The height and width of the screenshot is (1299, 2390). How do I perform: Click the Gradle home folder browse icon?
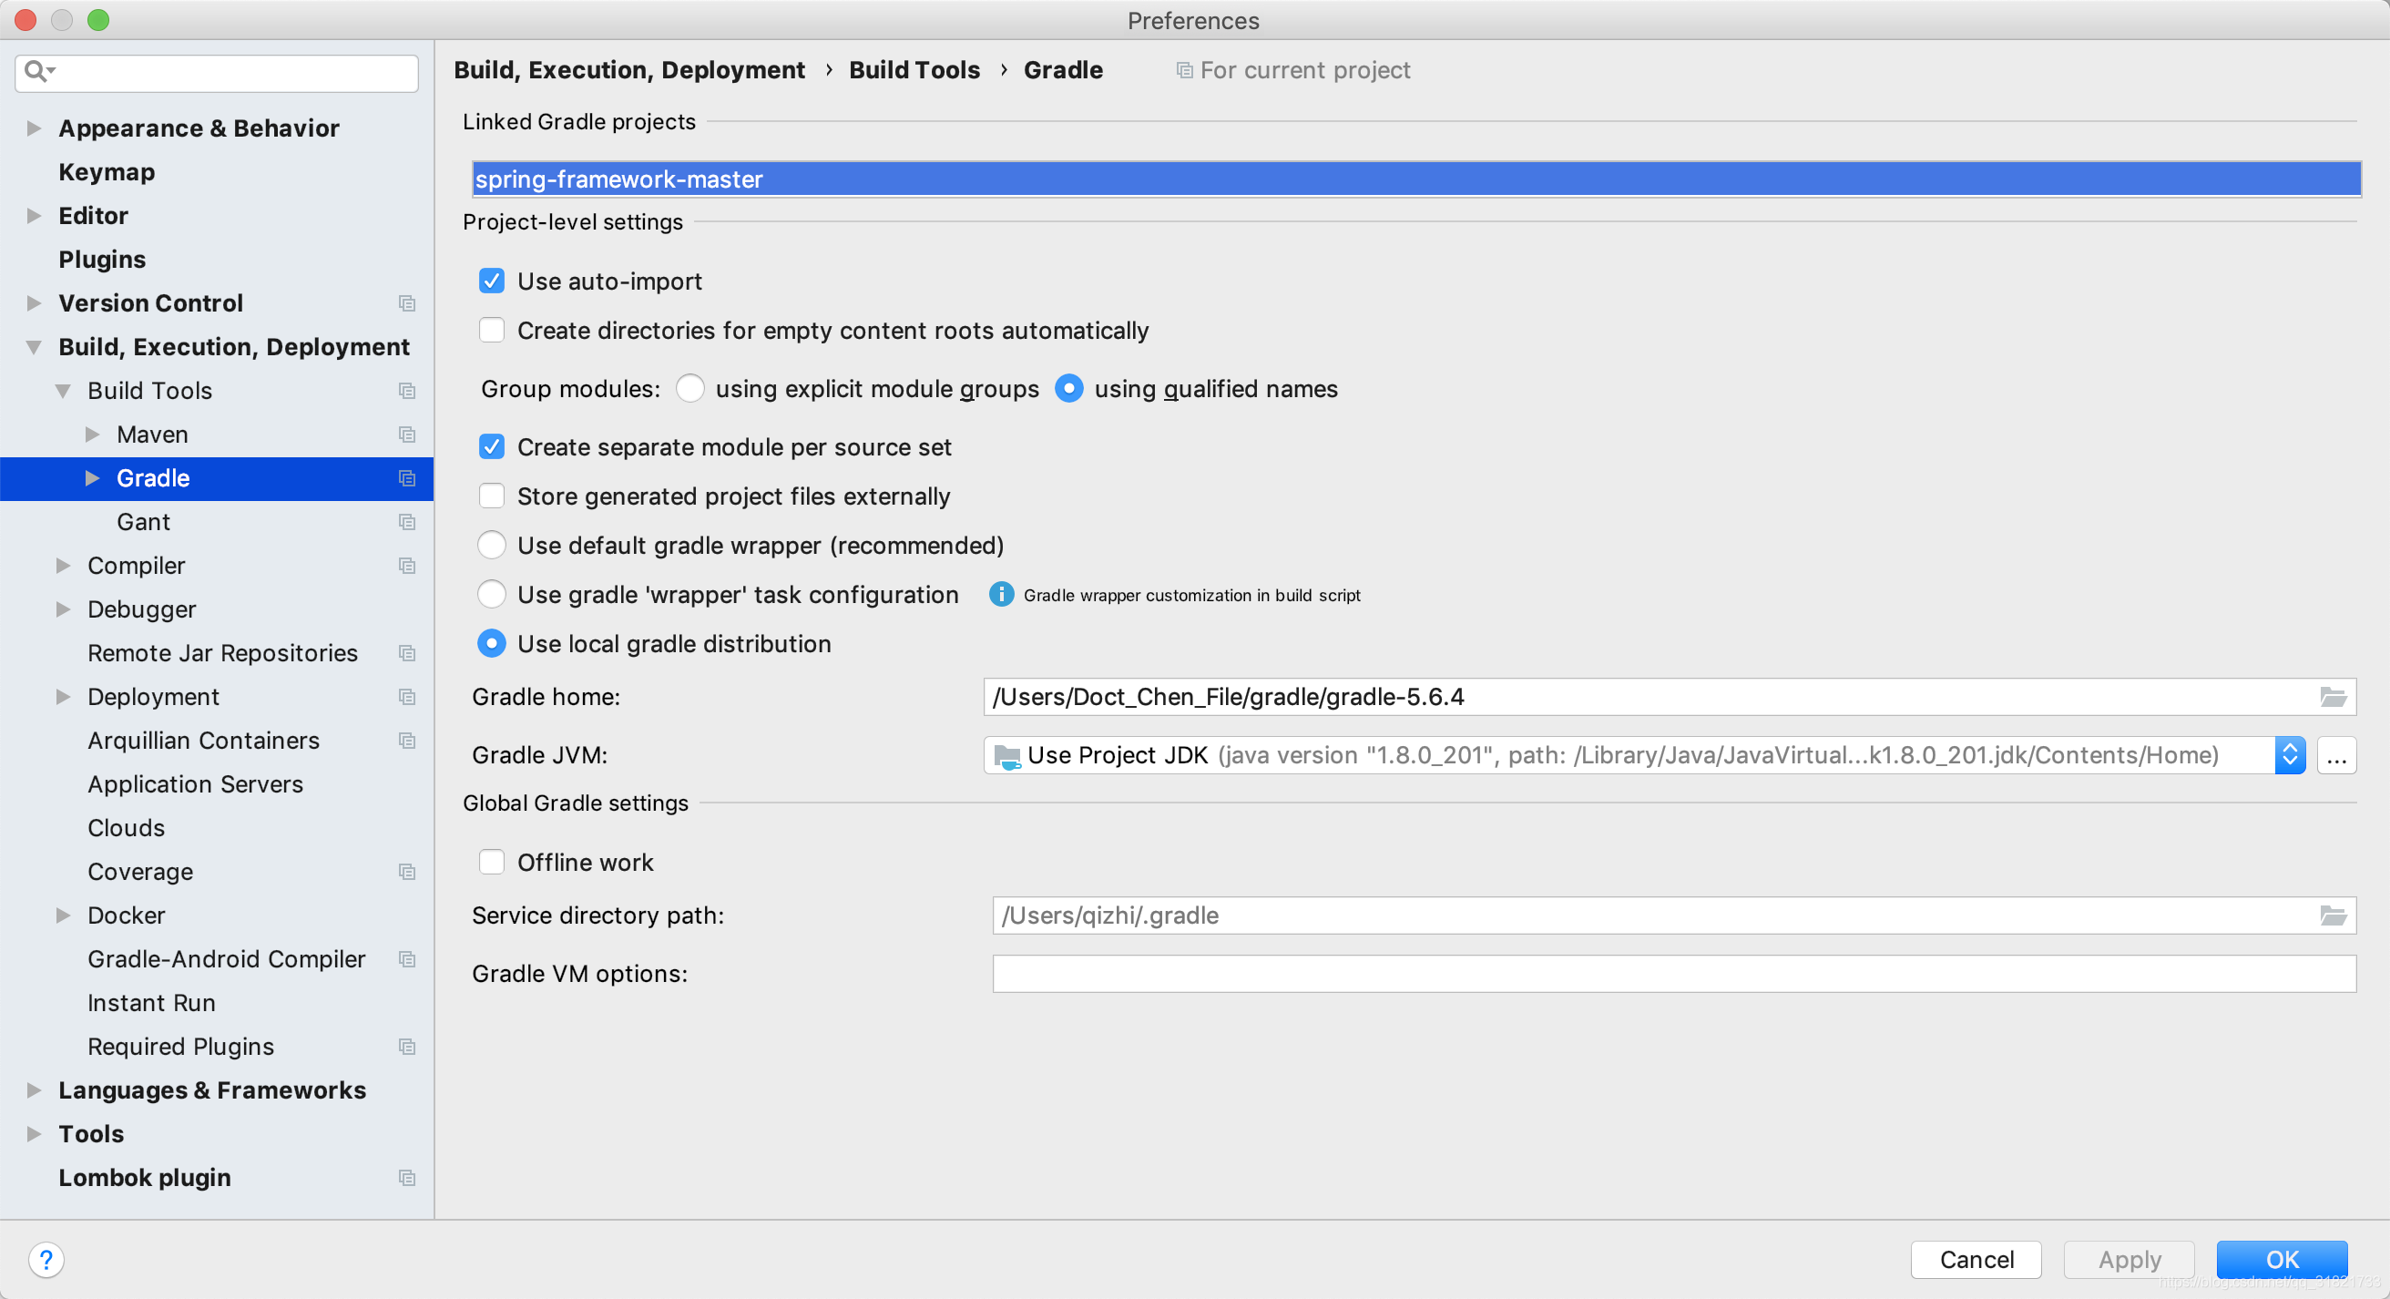[2334, 696]
